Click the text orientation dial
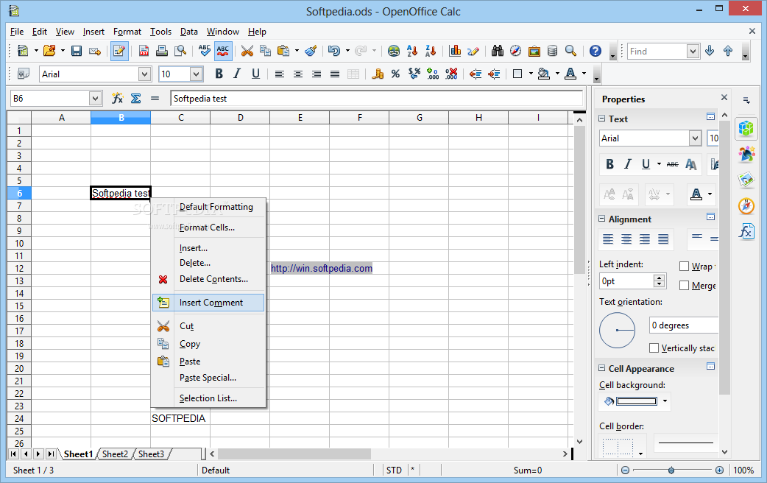767x483 pixels. point(618,331)
